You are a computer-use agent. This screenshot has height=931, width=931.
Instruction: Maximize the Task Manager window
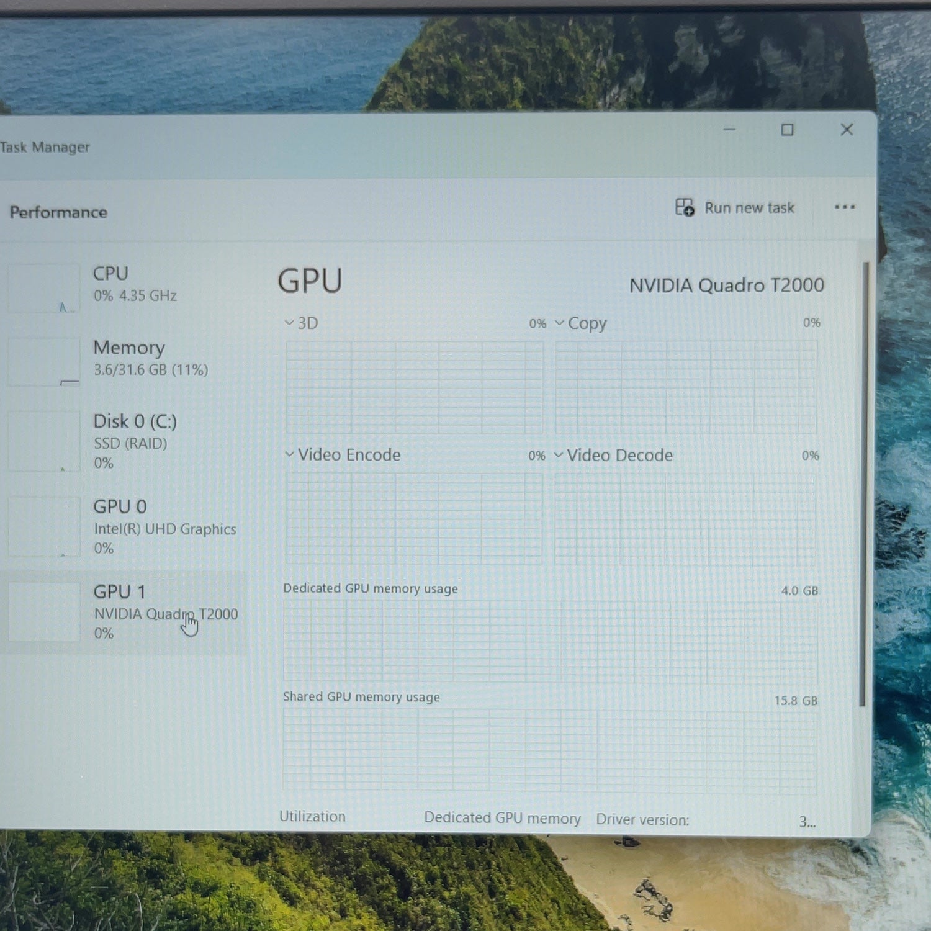click(x=787, y=130)
